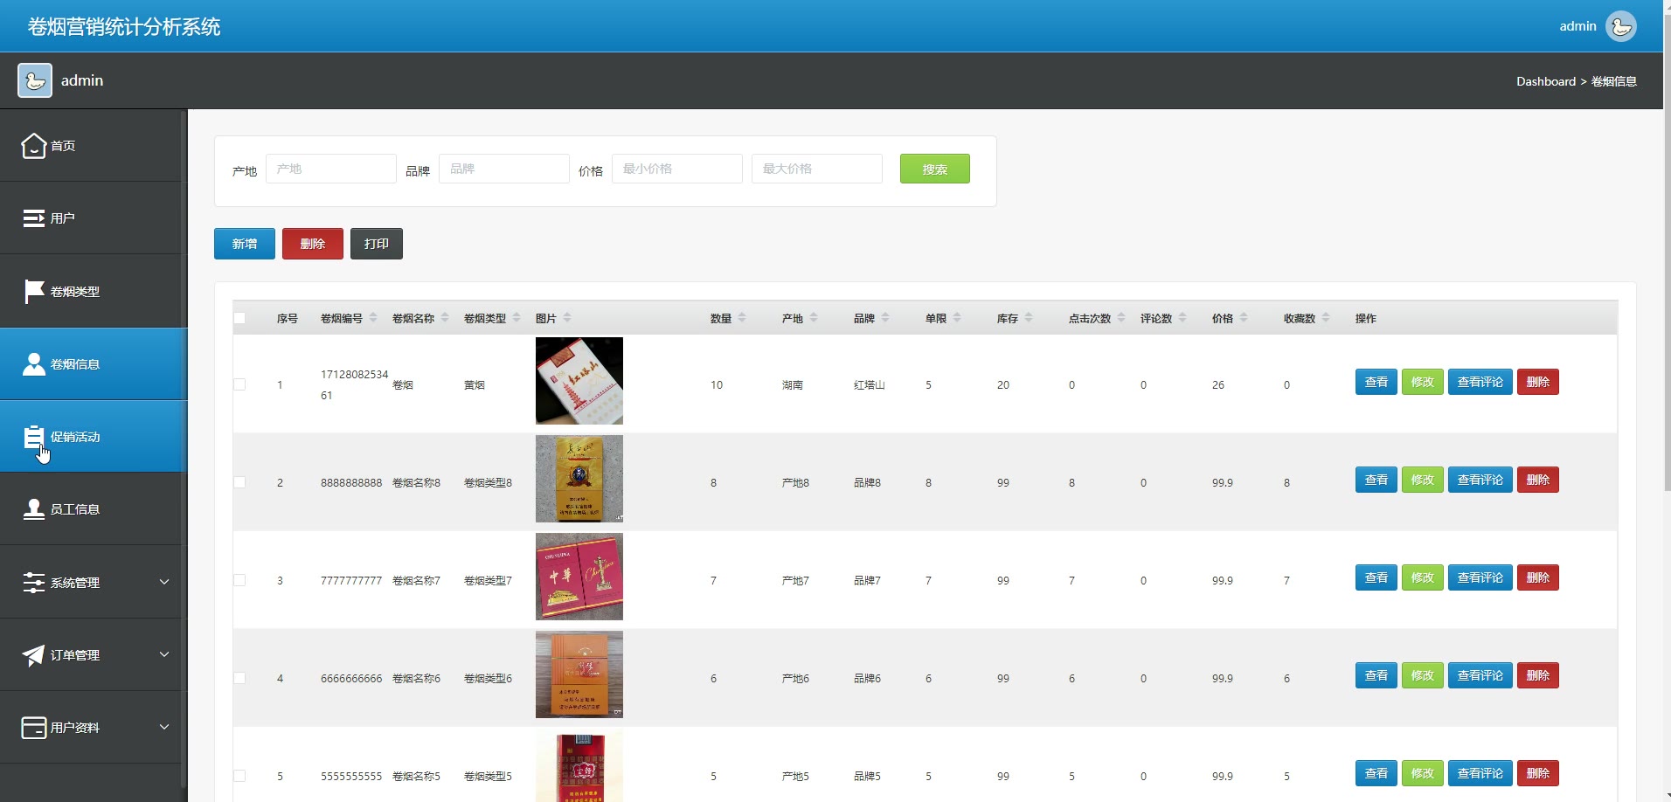1671x802 pixels.
Task: Sort table by 评论数 column arrows
Action: click(1182, 318)
